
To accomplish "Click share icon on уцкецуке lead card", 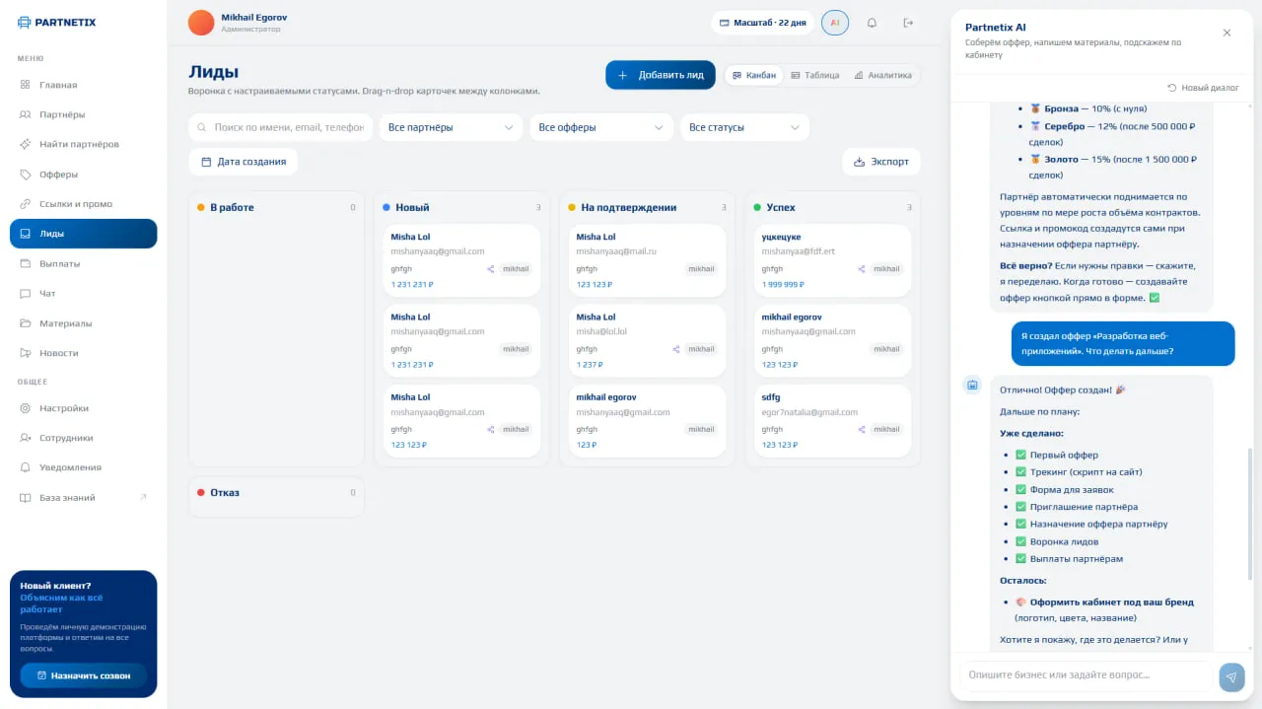I will tap(861, 268).
